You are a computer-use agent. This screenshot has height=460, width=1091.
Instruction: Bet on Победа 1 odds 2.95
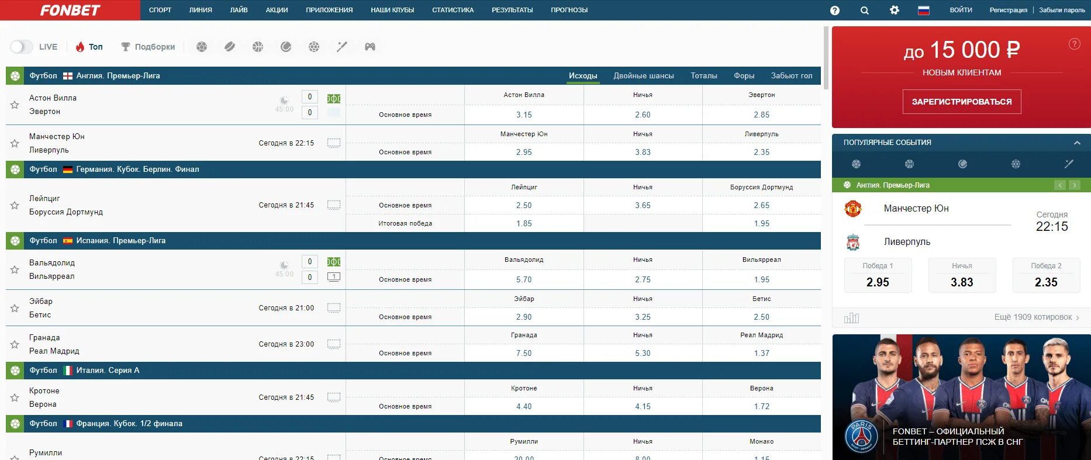click(878, 275)
